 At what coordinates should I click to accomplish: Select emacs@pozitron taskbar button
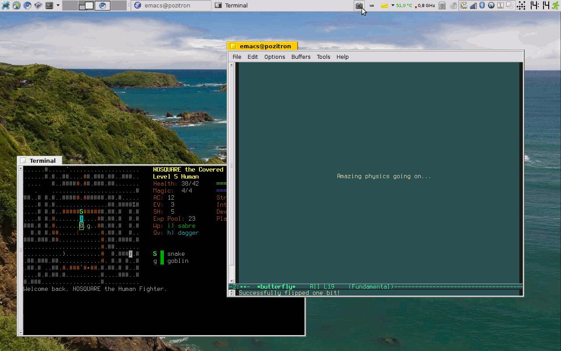(171, 6)
